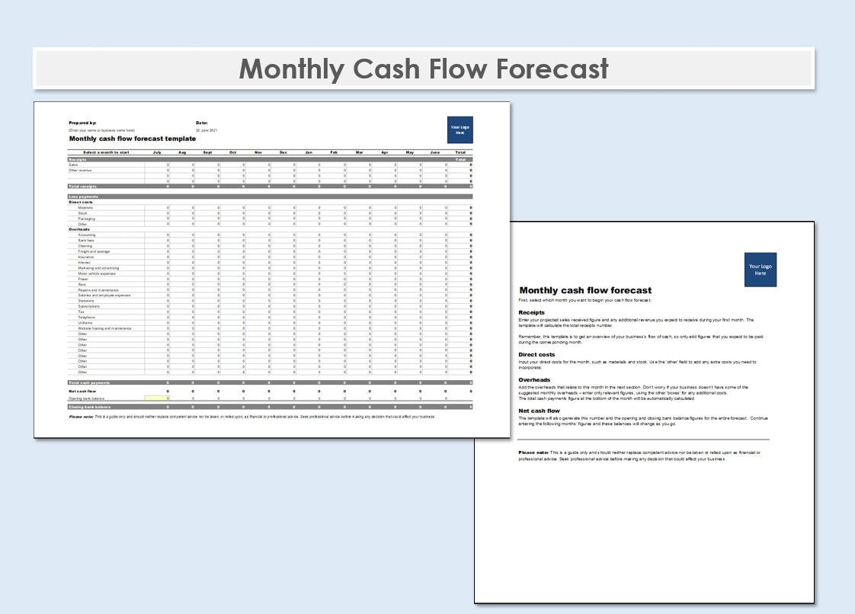Screen dimensions: 855x614
Task: Select the Sales row under Receipts
Action: click(x=72, y=166)
